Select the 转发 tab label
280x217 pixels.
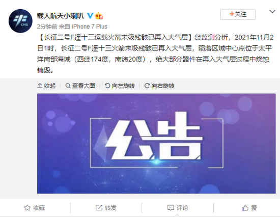(x=110, y=208)
